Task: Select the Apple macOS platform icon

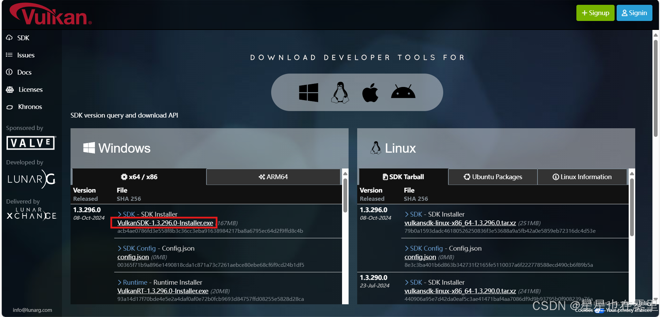Action: (370, 92)
